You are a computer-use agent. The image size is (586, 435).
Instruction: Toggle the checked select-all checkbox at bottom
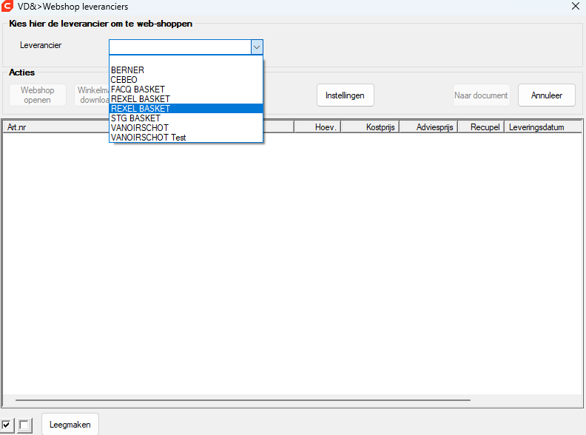[7, 425]
